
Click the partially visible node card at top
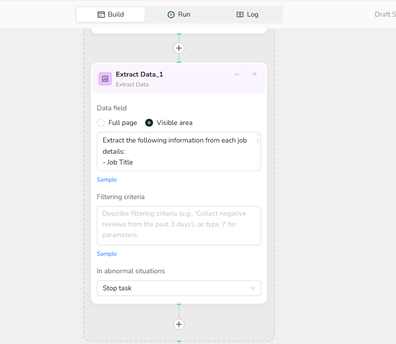pos(179,30)
